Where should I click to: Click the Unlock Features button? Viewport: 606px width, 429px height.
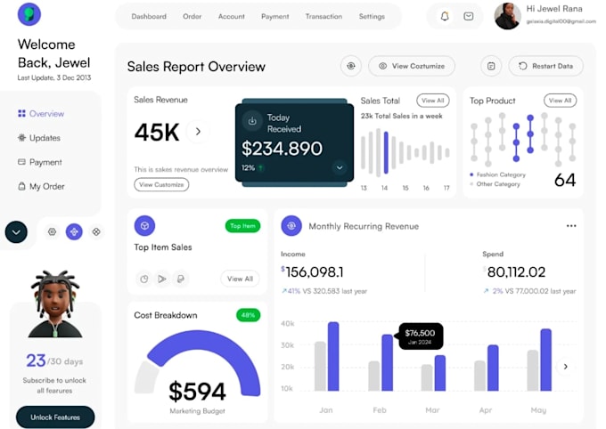point(55,417)
